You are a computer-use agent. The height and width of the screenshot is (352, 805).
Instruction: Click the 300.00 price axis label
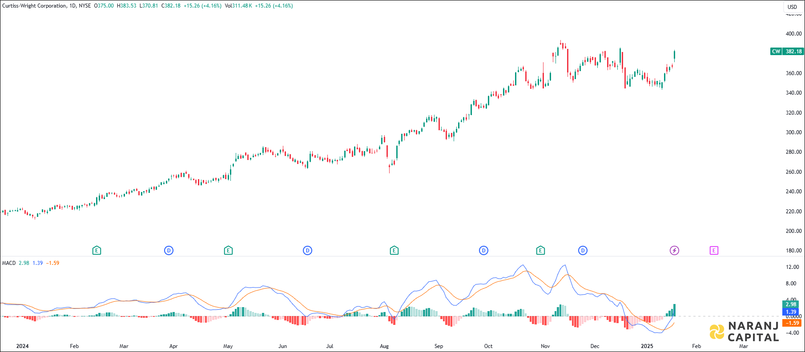click(794, 132)
